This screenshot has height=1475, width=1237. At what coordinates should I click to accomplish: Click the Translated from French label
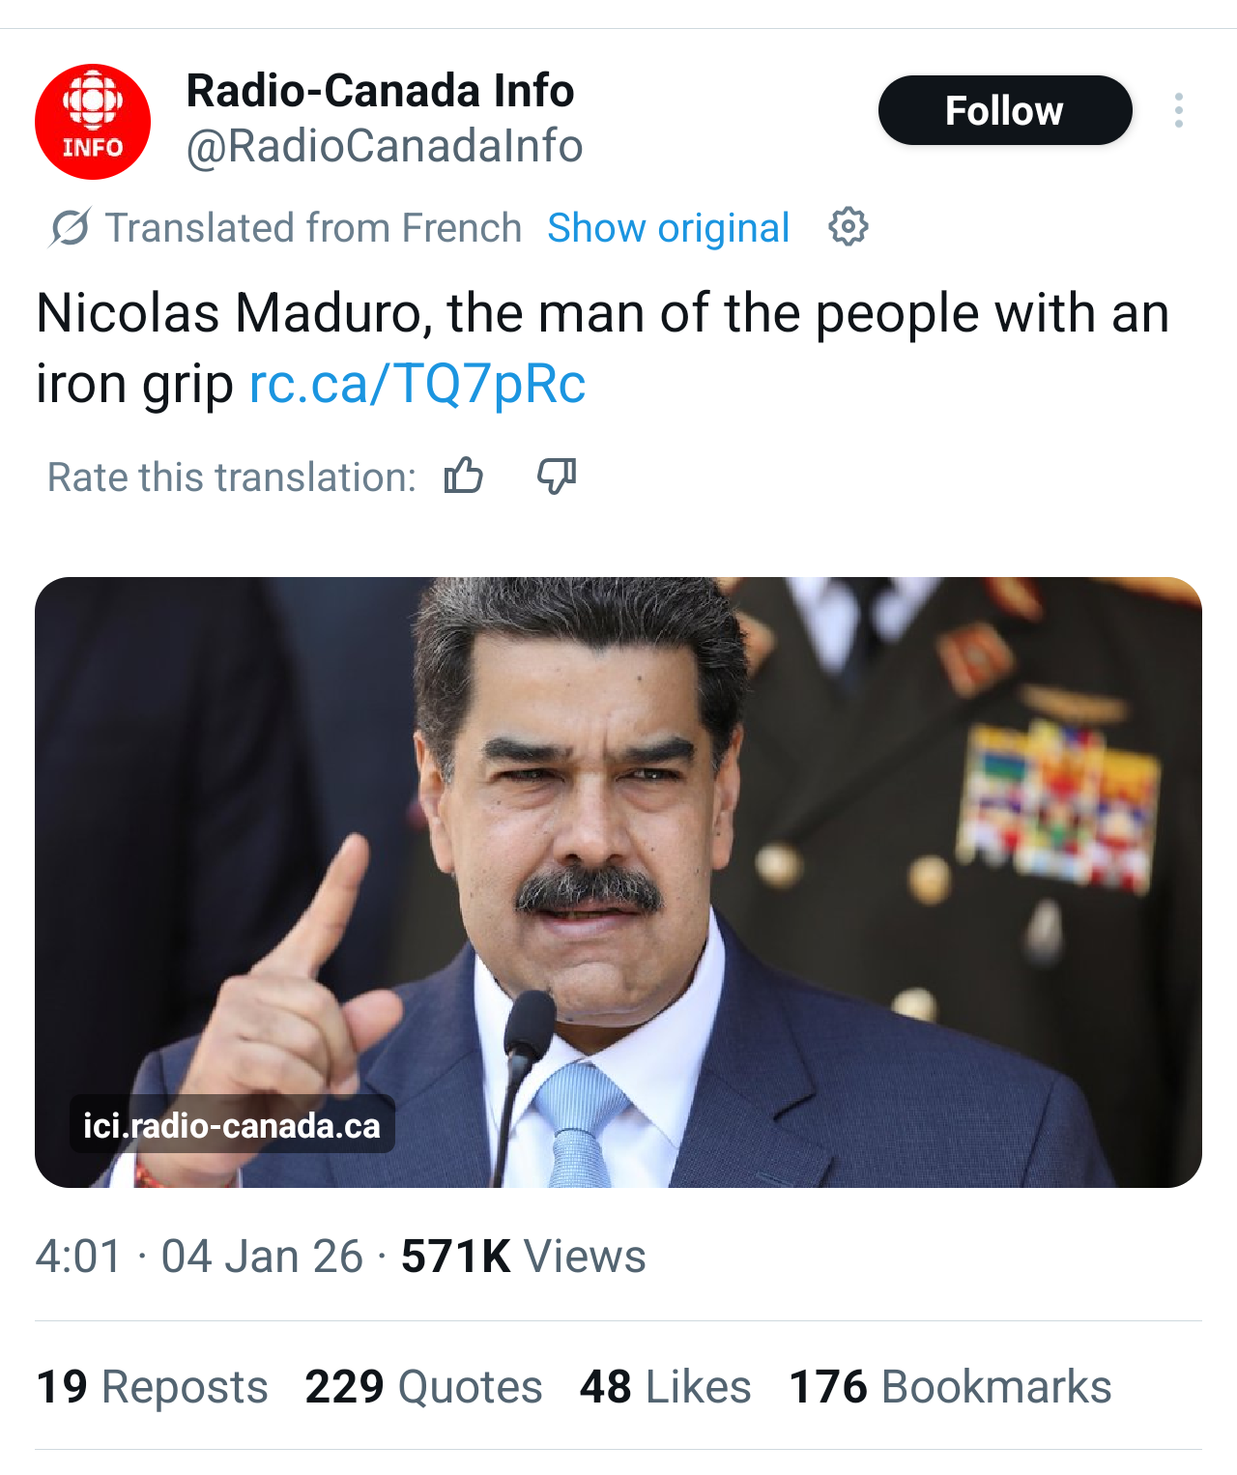(x=313, y=228)
